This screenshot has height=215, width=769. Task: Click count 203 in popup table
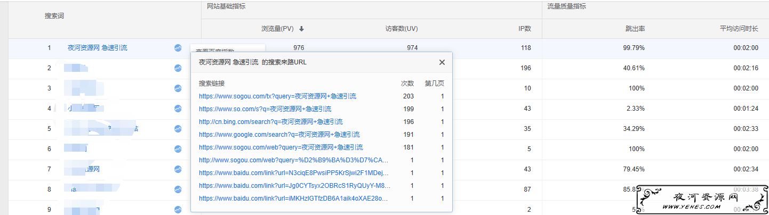[x=408, y=96]
